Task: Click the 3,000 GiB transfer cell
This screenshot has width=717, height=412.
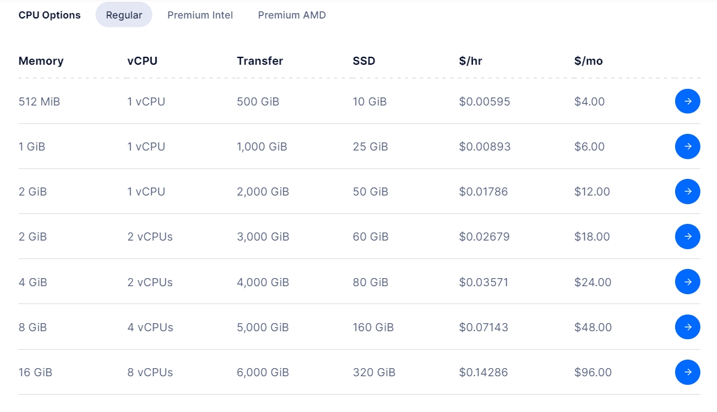Action: tap(263, 236)
